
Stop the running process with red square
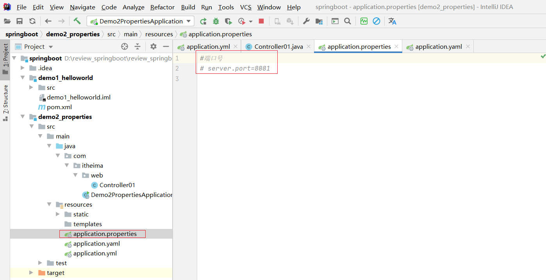(x=261, y=21)
